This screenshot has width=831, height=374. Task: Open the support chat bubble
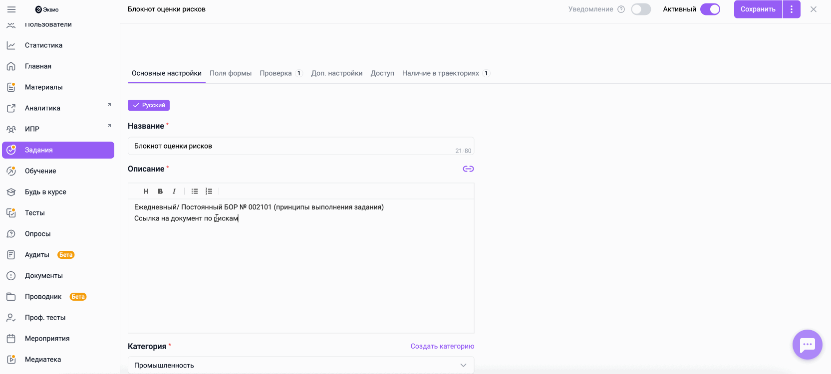point(807,345)
